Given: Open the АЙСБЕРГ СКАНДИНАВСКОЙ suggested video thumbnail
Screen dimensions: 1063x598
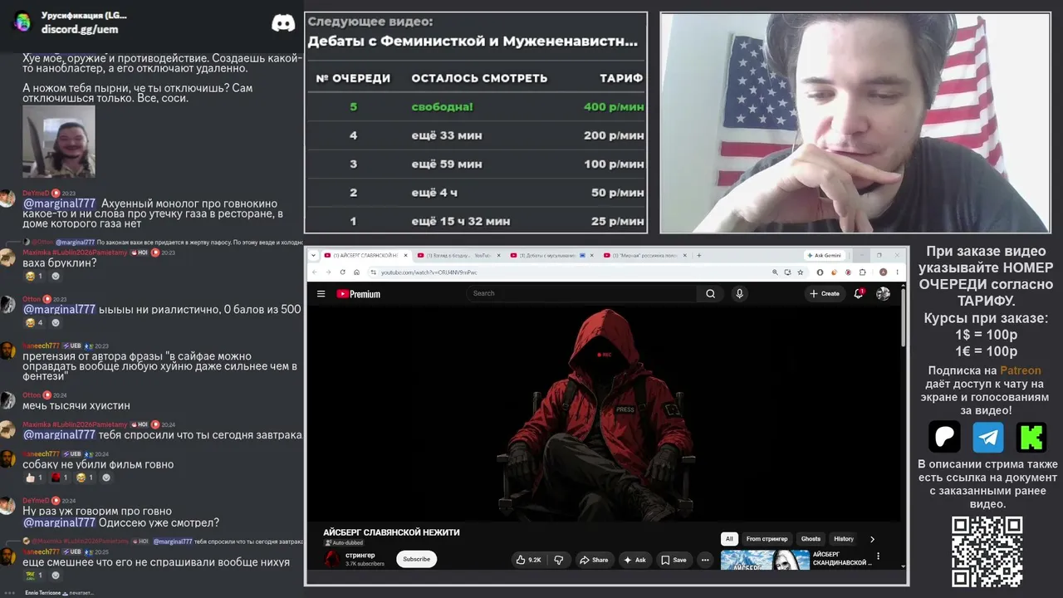Looking at the screenshot, I should tap(765, 560).
